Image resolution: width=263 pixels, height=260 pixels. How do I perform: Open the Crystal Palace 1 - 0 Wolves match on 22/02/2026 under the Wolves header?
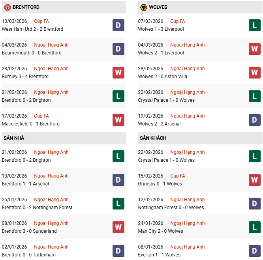click(166, 100)
